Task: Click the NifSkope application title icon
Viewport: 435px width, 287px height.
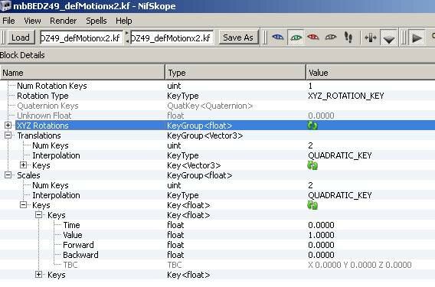Action: click(x=5, y=6)
